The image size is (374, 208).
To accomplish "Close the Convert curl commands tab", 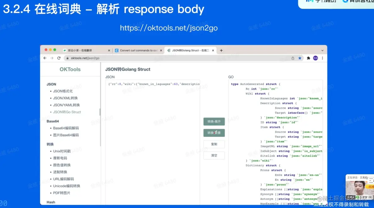I will click(161, 50).
